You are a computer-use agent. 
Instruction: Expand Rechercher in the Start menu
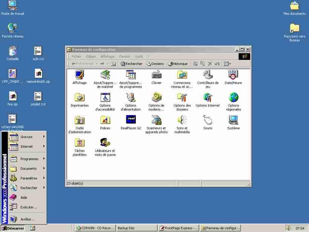(27, 188)
